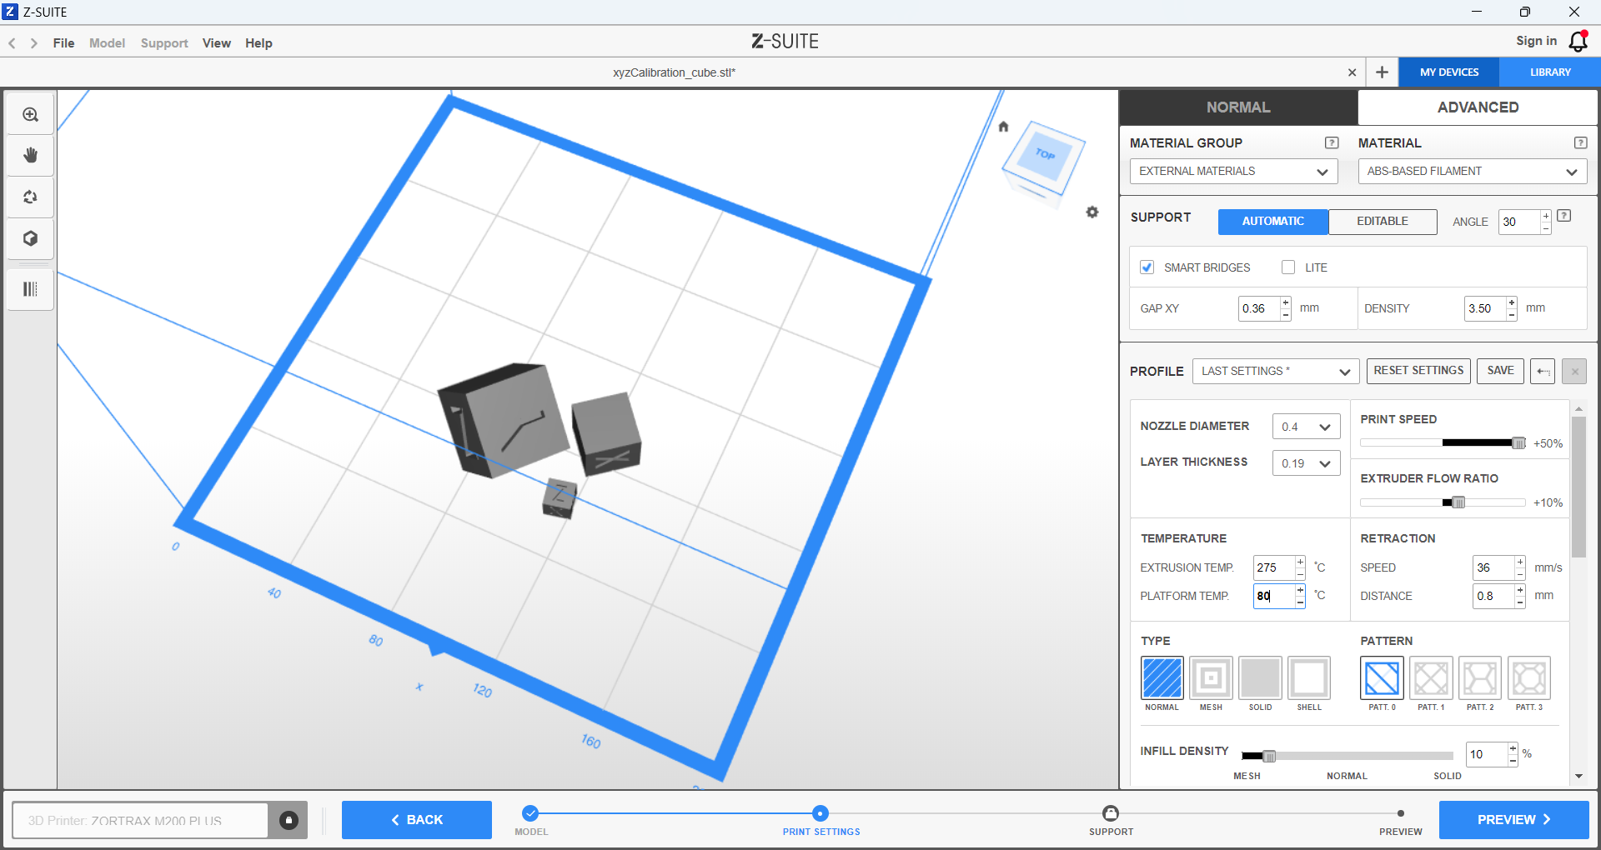Expand Material ABS-based filament dropdown
Image resolution: width=1601 pixels, height=850 pixels.
coord(1472,172)
